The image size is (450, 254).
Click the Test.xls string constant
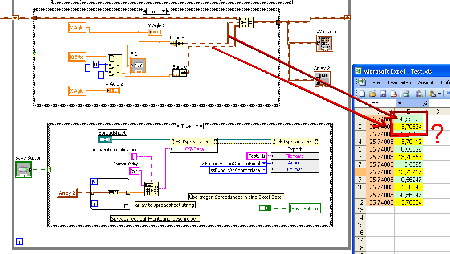point(257,156)
